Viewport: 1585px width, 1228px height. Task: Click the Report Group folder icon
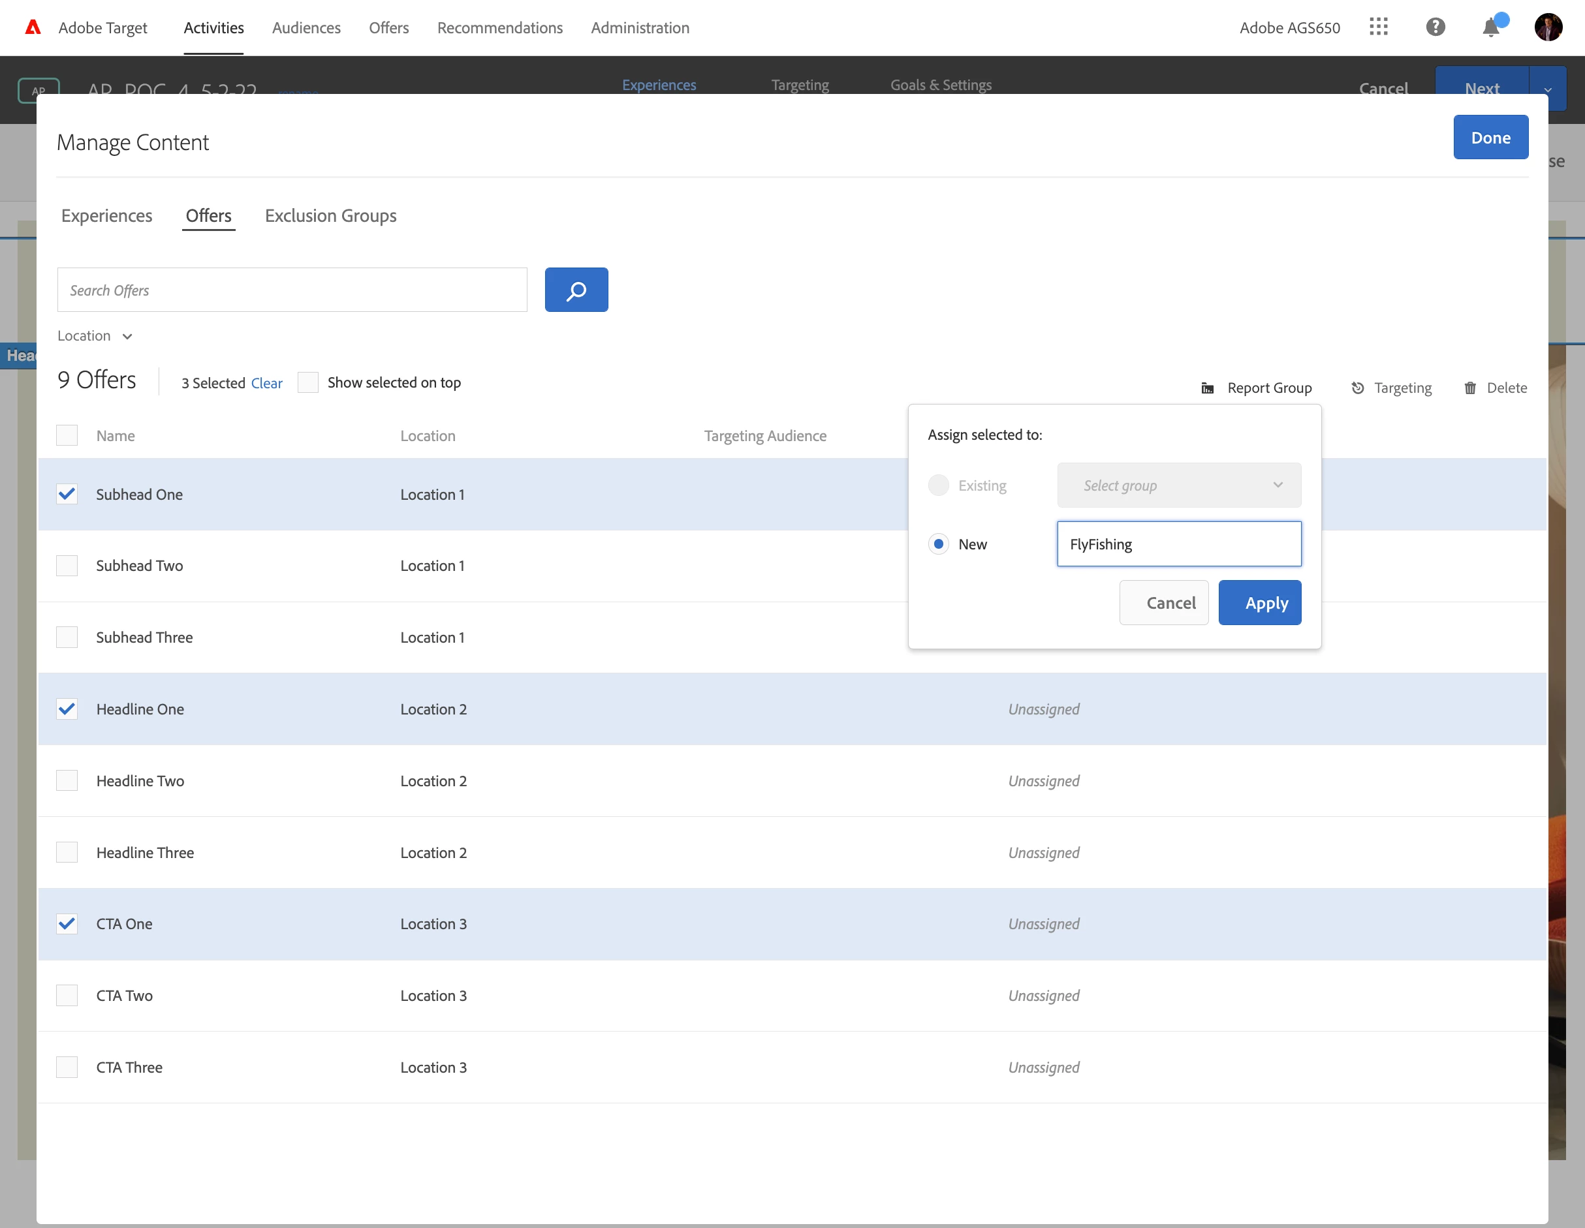(x=1208, y=388)
